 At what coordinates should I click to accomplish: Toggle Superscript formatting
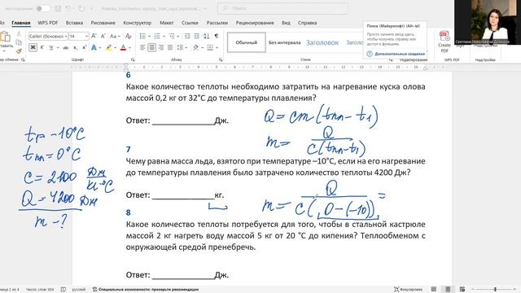pos(85,48)
